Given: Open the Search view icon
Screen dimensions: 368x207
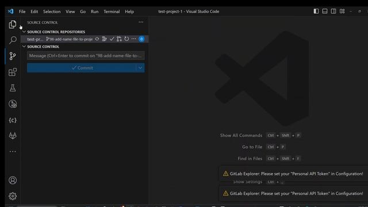Looking at the screenshot, I should coord(13,40).
